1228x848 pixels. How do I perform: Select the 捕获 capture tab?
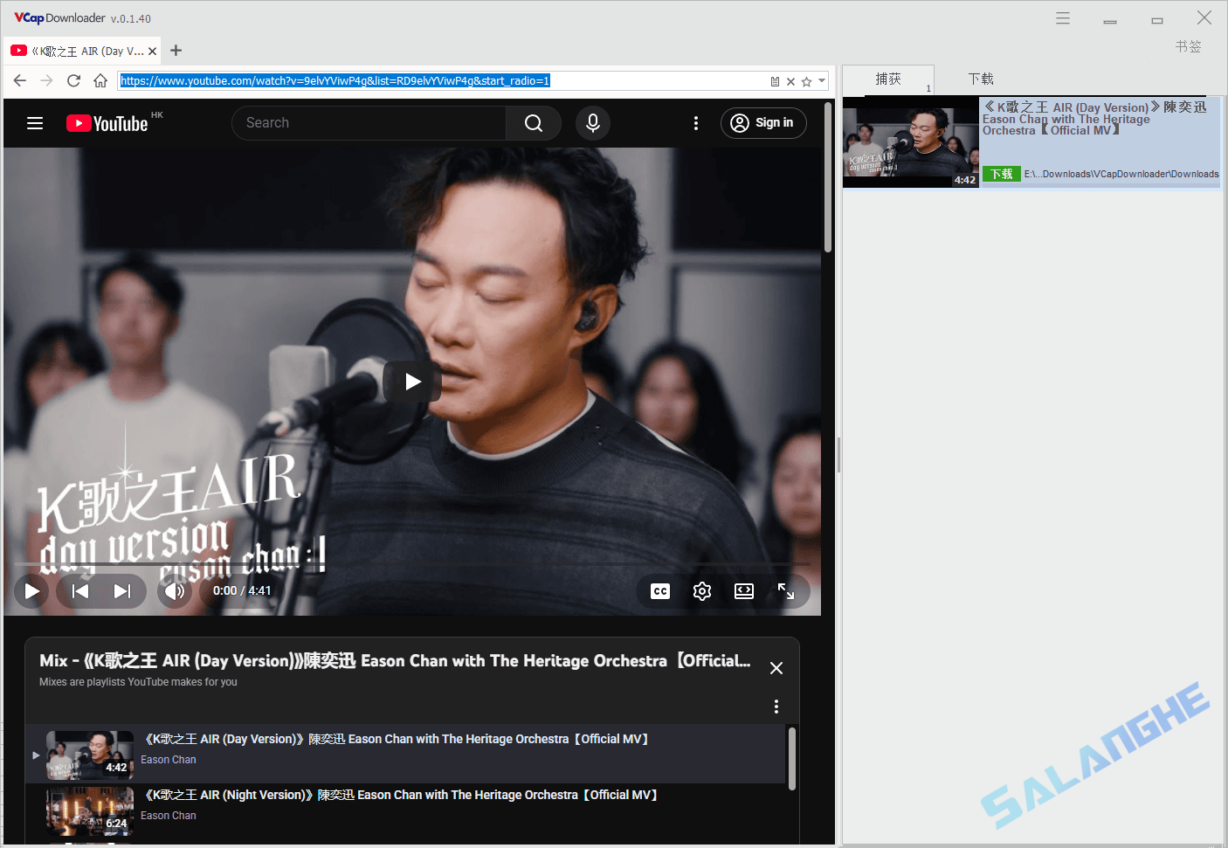pyautogui.click(x=888, y=79)
